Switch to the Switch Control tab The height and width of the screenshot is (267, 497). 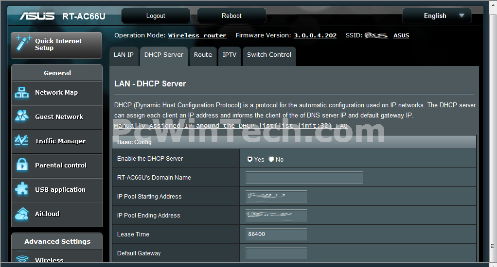(269, 56)
